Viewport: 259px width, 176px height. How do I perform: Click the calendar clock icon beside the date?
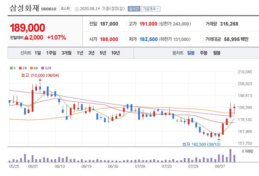coord(77,9)
